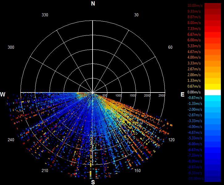Select the 60 degree azimuth label
Image resolution: width=224 pixels, height=185 pixels.
click(x=170, y=47)
